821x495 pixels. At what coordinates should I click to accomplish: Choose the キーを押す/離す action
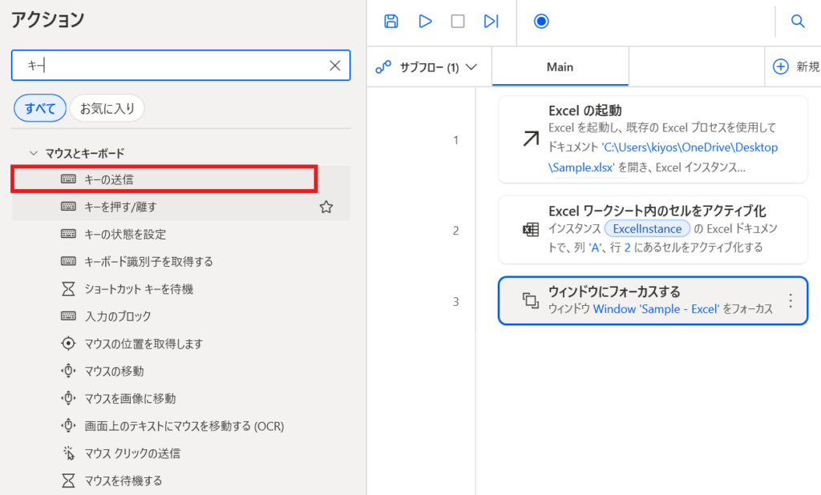[180, 207]
